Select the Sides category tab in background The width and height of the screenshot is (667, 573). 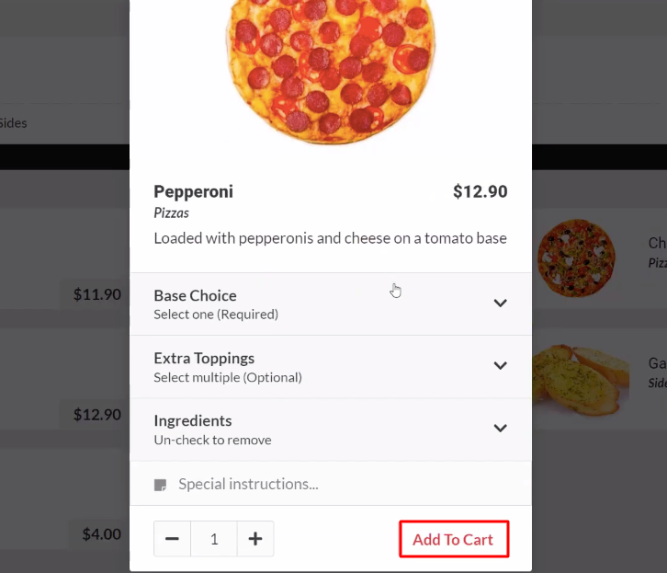pos(13,123)
